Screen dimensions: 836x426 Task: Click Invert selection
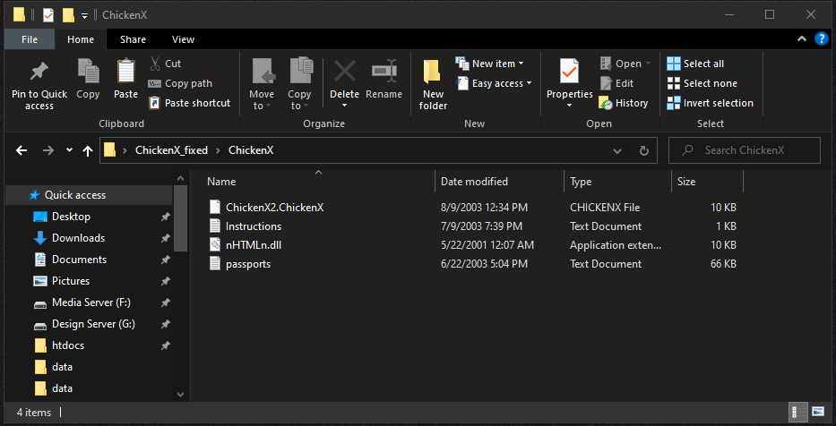[711, 103]
